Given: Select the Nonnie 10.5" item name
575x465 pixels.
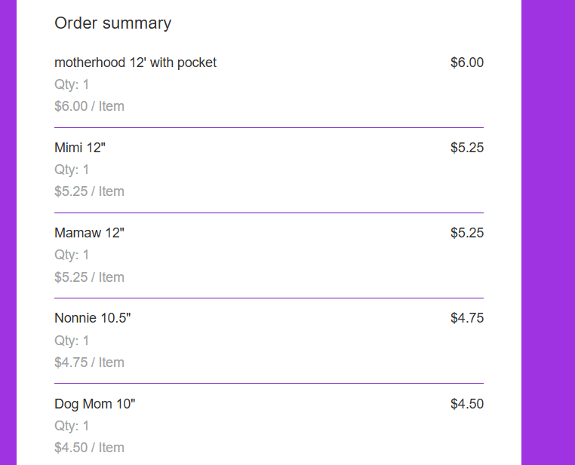Looking at the screenshot, I should click(92, 318).
